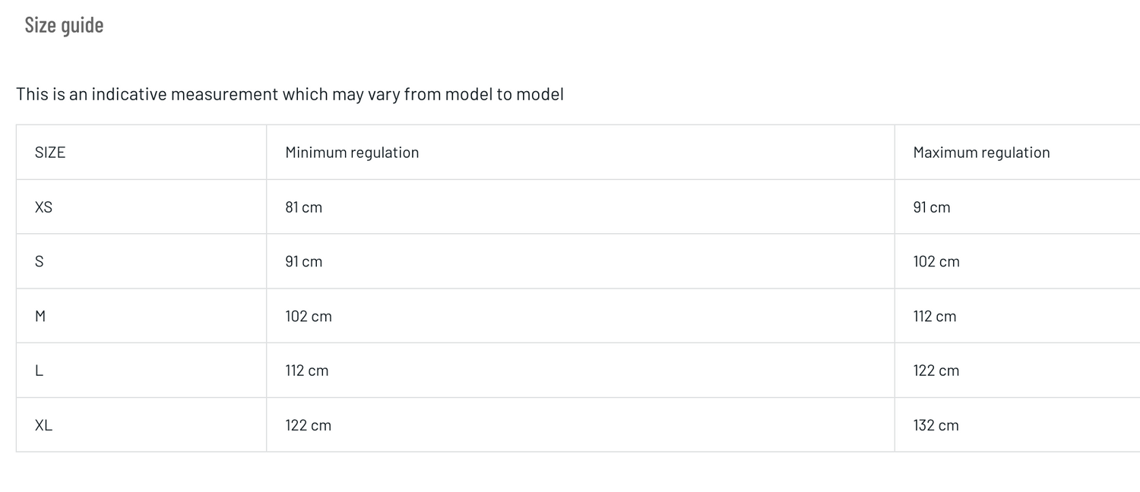Viewport: 1140px width, 492px height.
Task: Click the indicative measurement note text
Action: (290, 95)
